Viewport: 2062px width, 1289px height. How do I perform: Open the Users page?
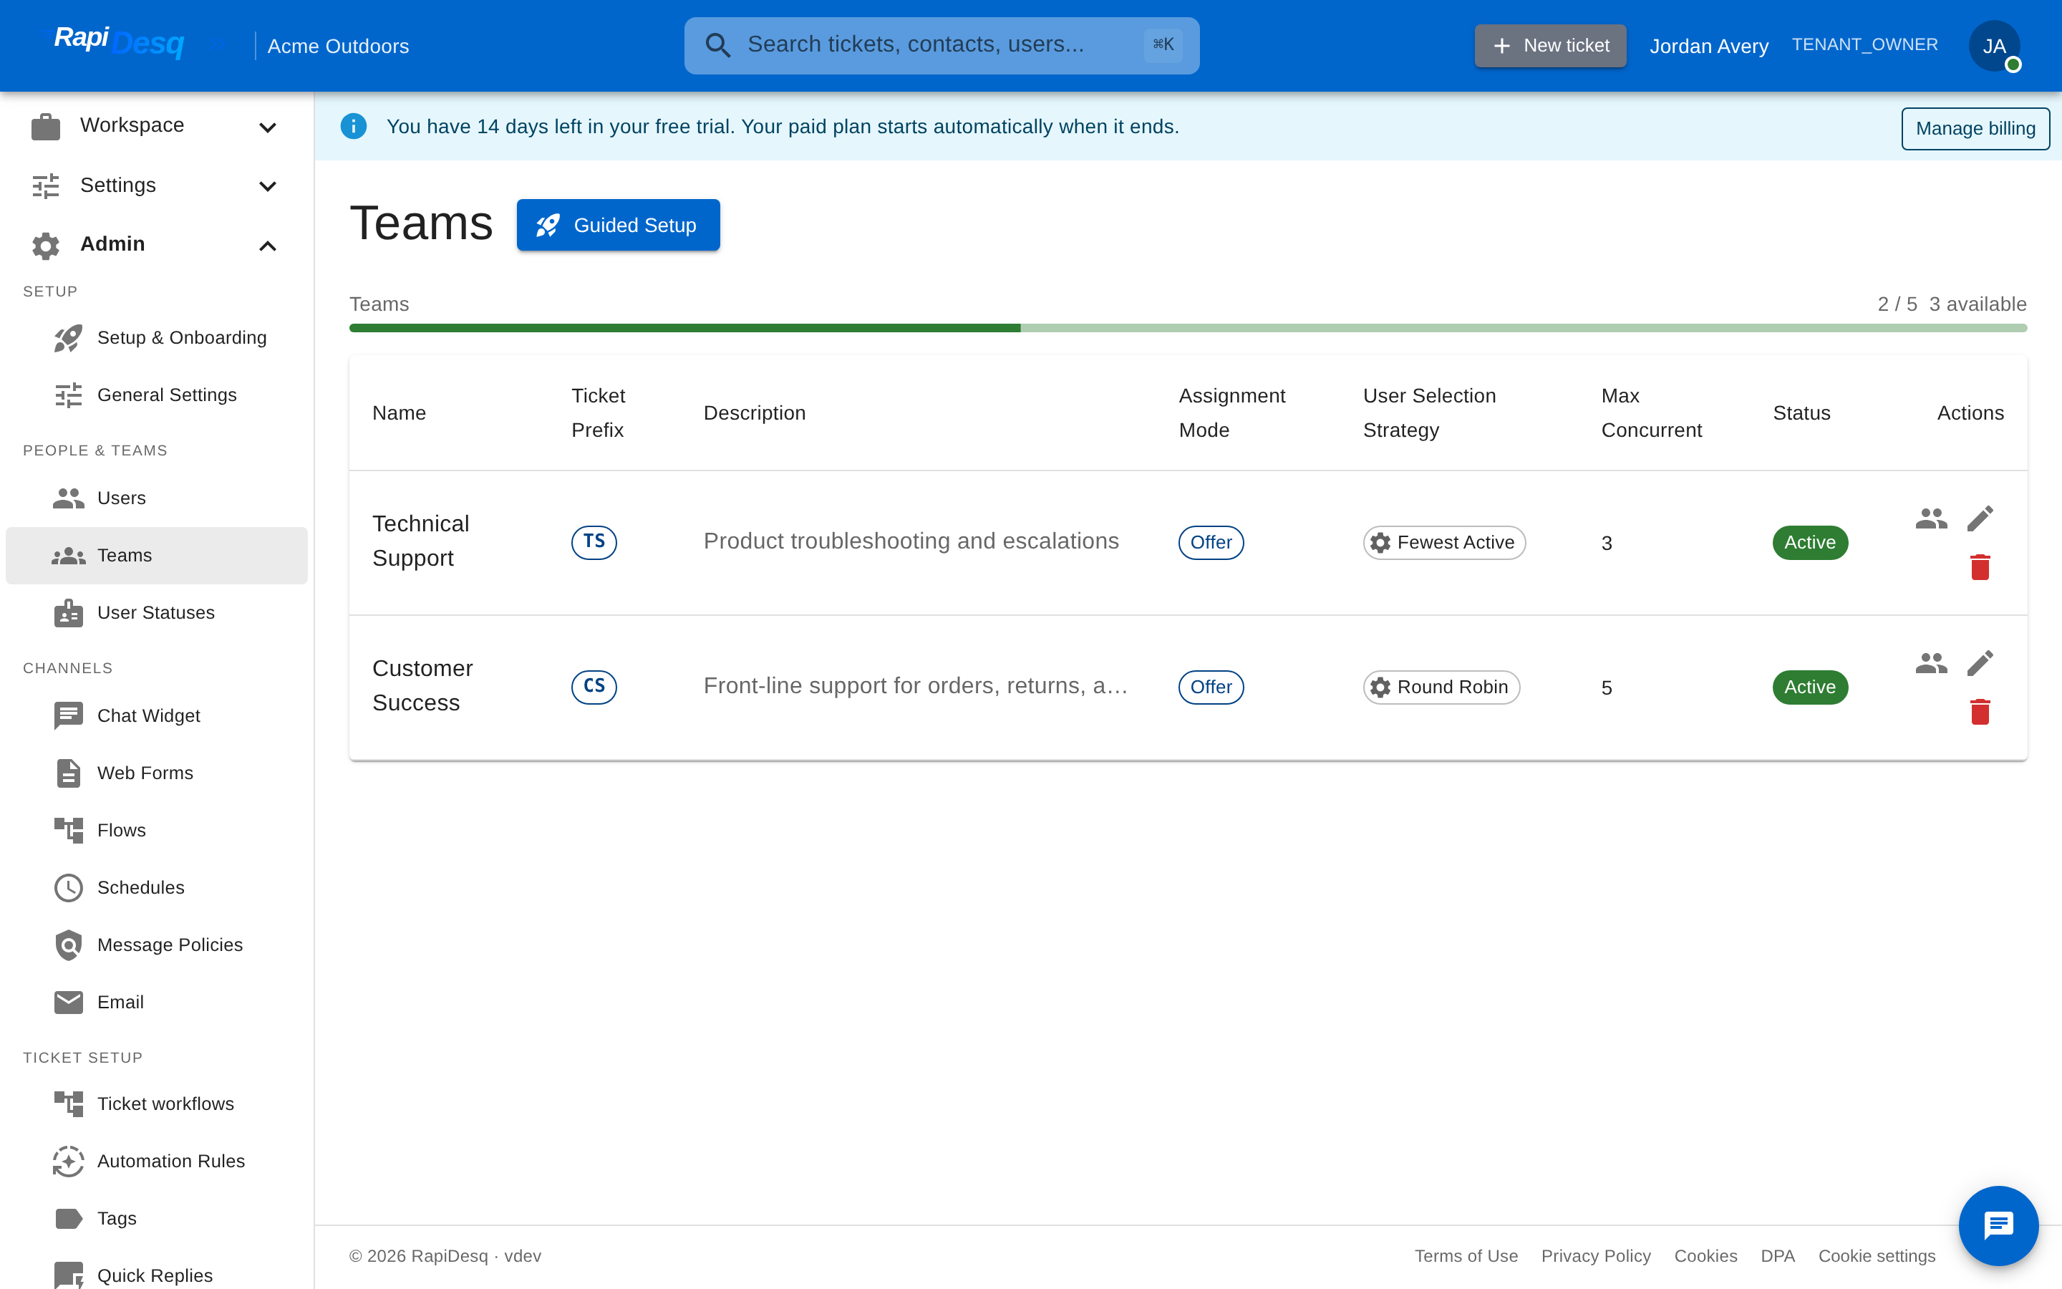(x=157, y=498)
